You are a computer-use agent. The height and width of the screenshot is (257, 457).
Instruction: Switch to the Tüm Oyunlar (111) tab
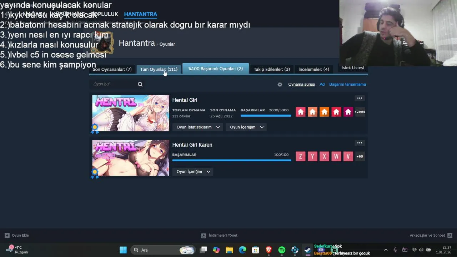pos(159,69)
